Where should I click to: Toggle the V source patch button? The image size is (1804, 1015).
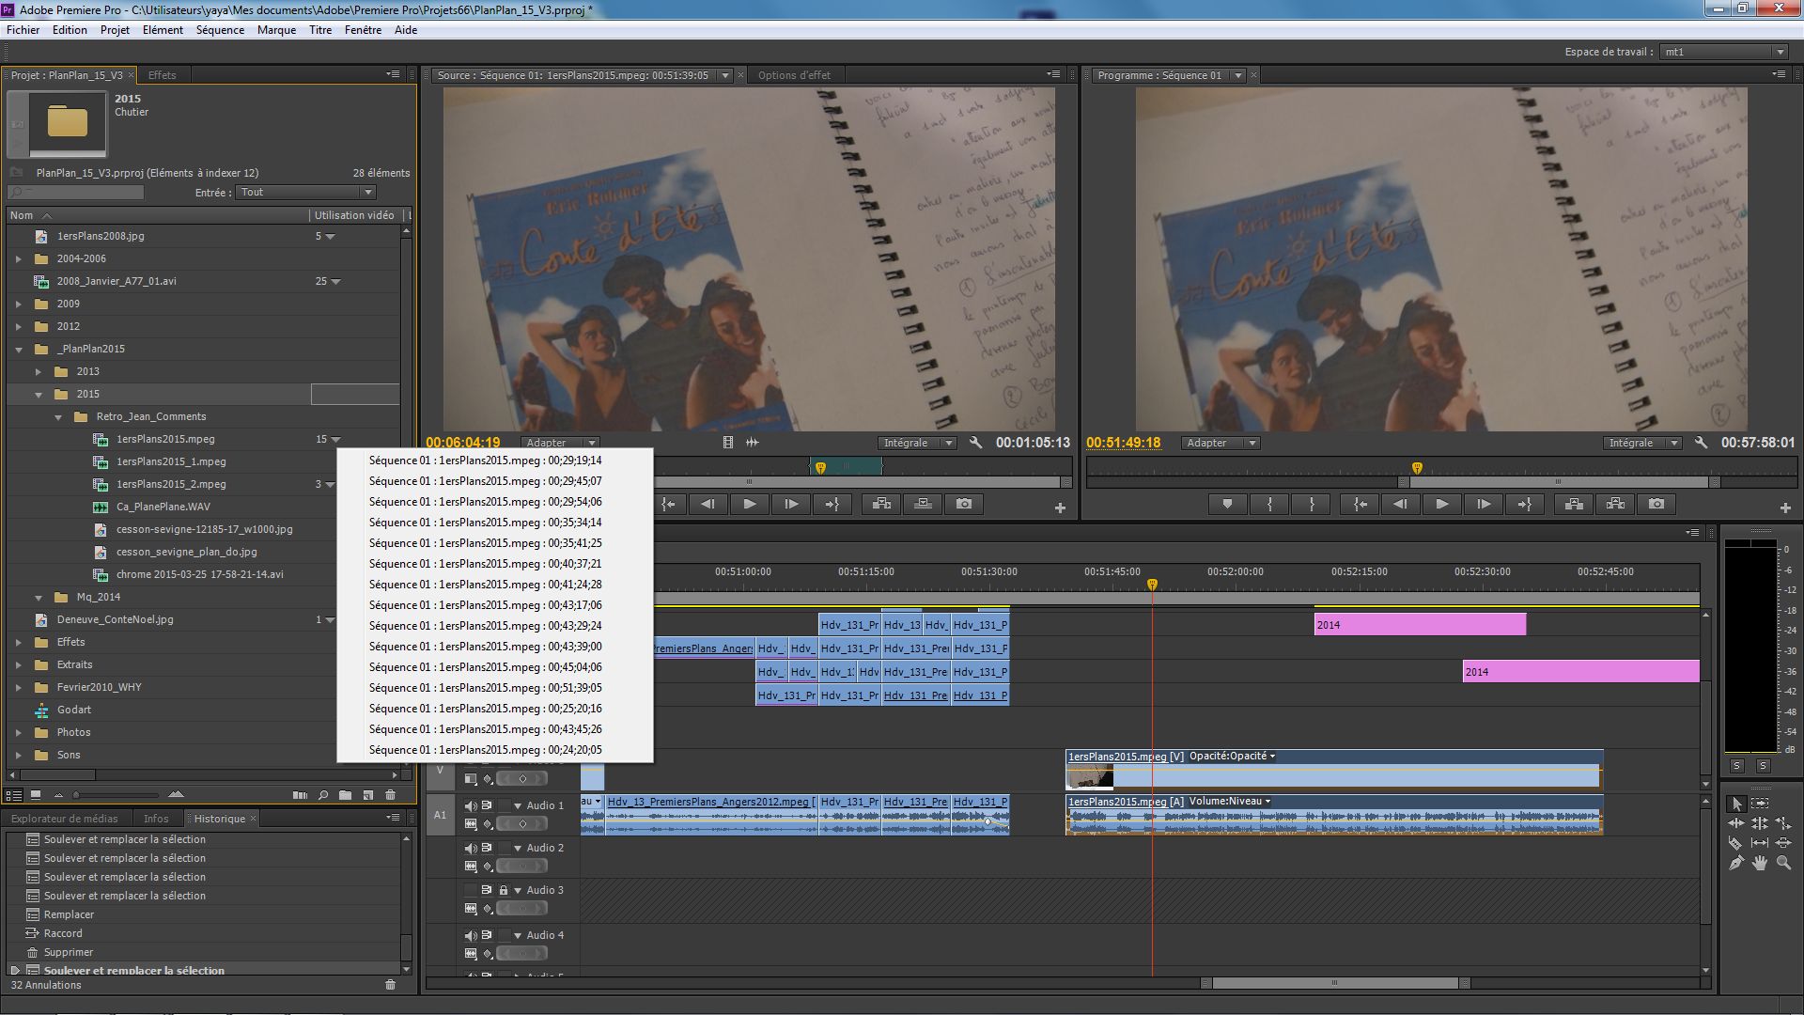point(440,771)
